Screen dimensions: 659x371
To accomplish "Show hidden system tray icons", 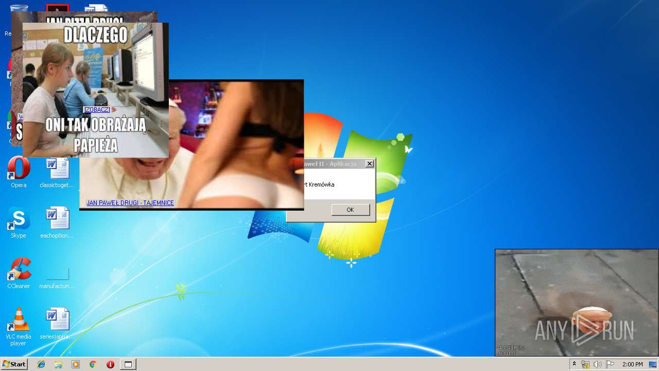I will click(x=574, y=364).
